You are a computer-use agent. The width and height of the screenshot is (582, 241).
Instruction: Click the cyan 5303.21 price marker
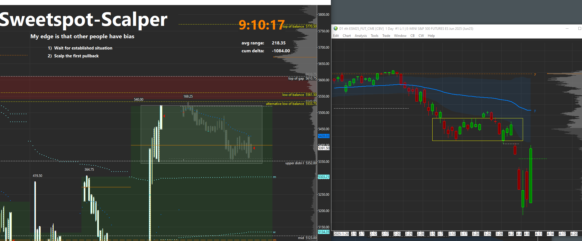coord(324,177)
